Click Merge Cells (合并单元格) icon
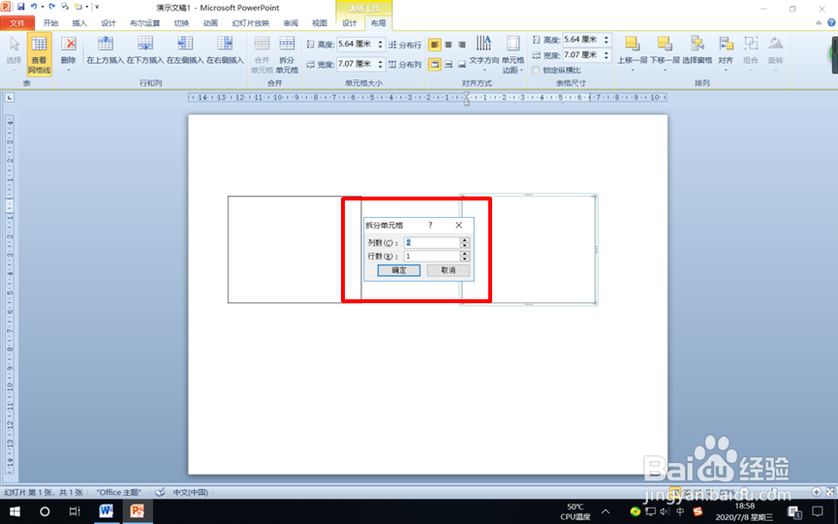The image size is (838, 524). pos(262,54)
